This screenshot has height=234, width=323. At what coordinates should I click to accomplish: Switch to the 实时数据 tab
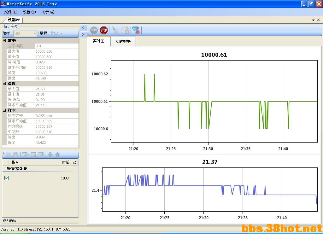pyautogui.click(x=123, y=42)
